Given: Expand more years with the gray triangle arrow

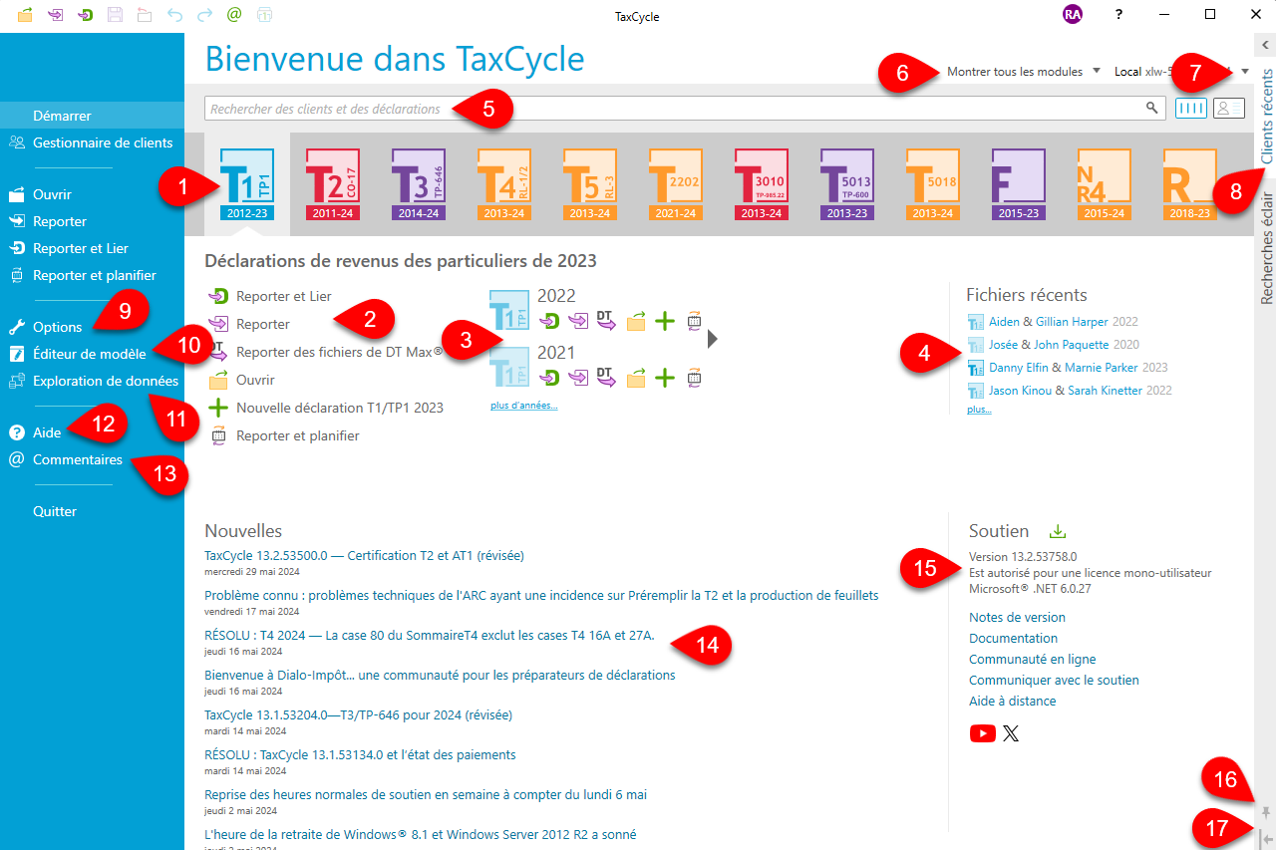Looking at the screenshot, I should [x=712, y=339].
